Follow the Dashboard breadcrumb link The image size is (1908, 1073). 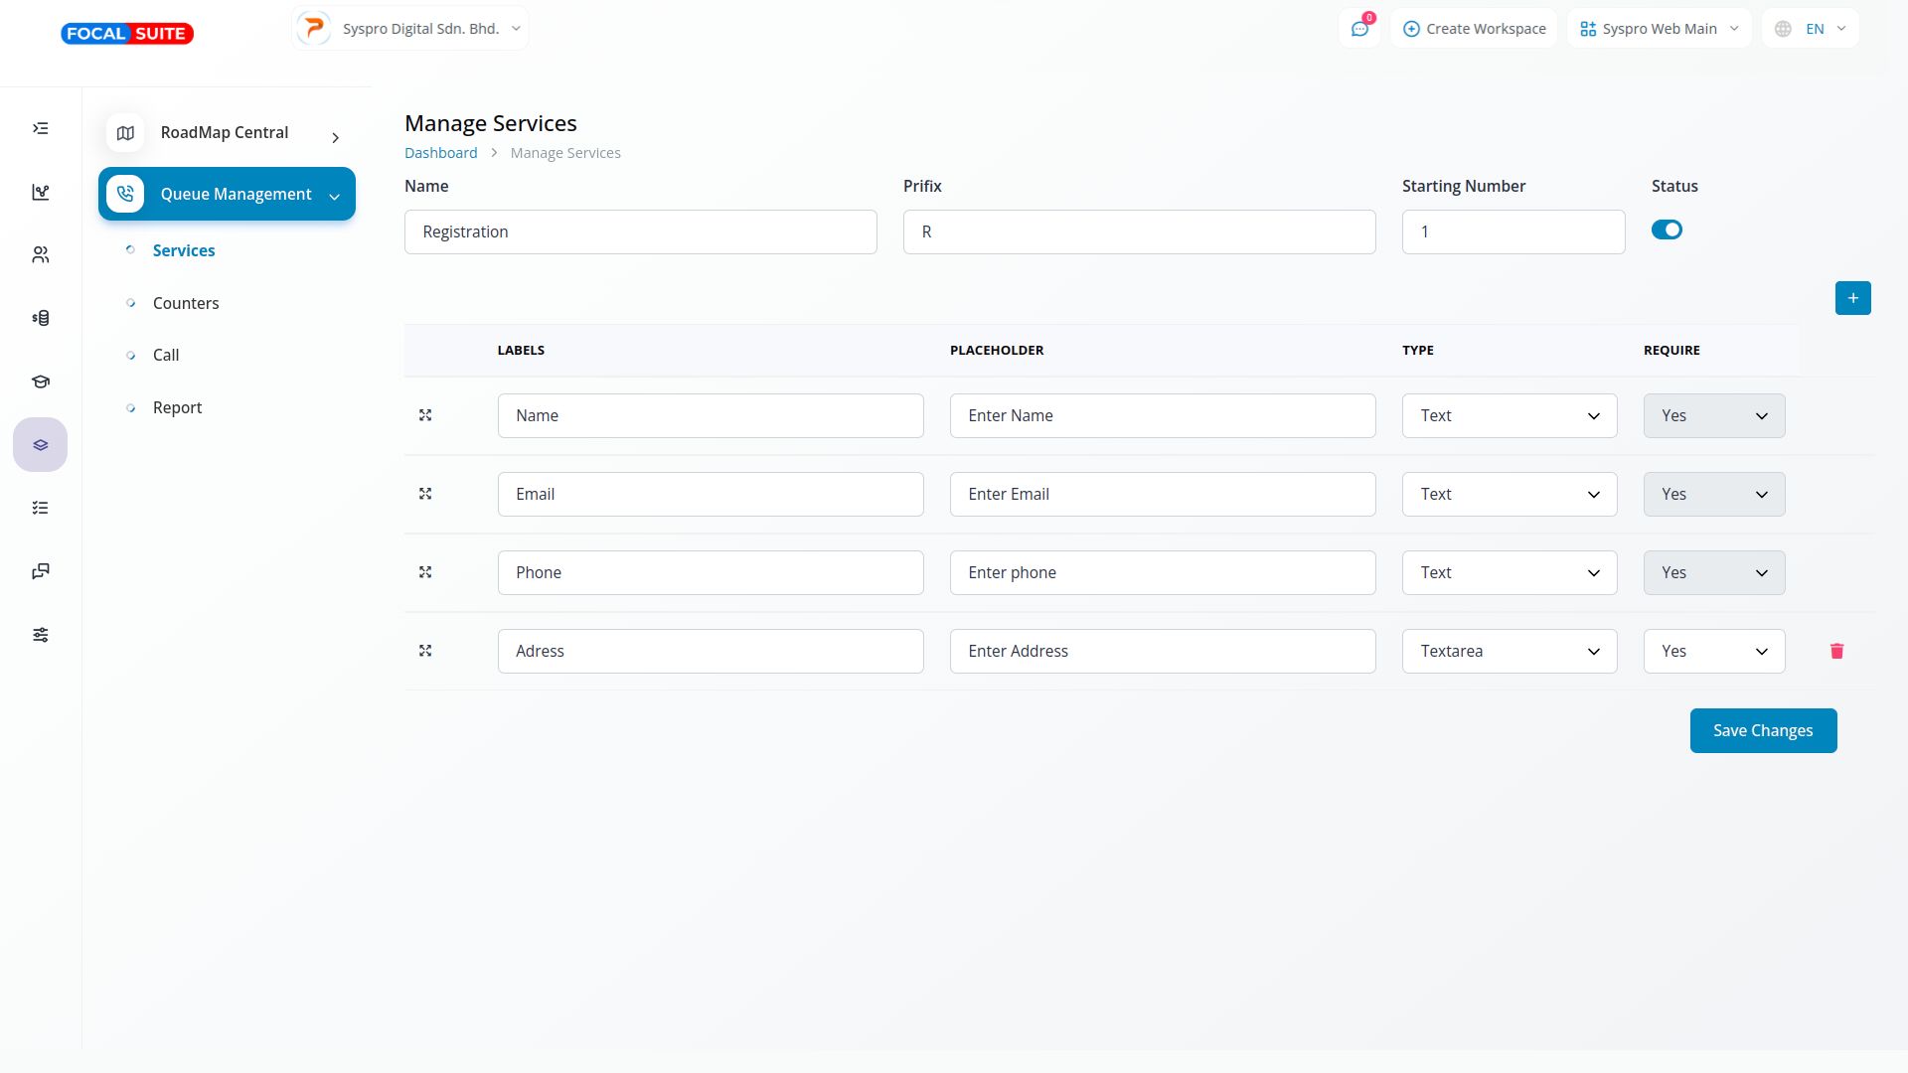[x=440, y=153]
